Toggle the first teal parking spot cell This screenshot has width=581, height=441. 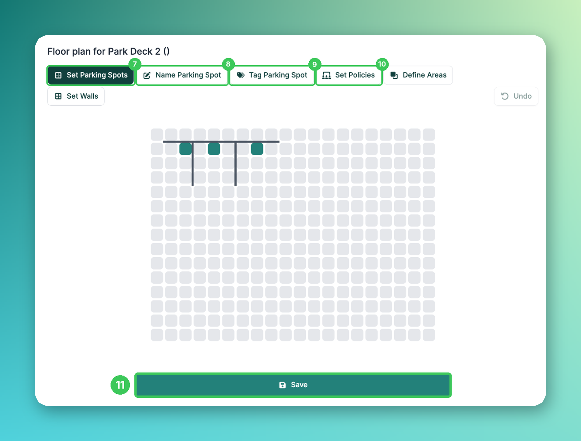[x=185, y=149]
